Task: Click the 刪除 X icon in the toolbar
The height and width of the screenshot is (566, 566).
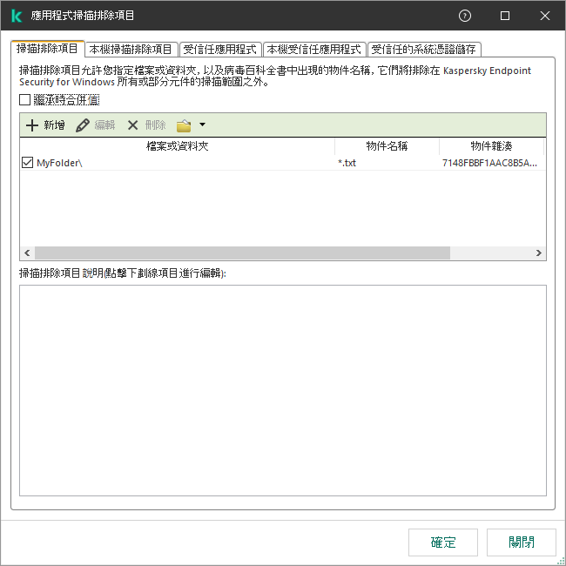Action: point(133,125)
